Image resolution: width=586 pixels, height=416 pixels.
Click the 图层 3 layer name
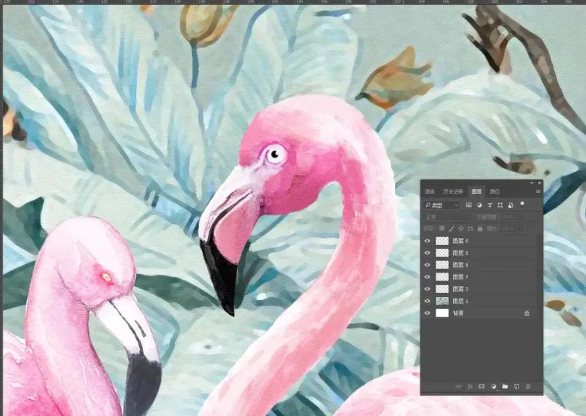click(x=460, y=289)
